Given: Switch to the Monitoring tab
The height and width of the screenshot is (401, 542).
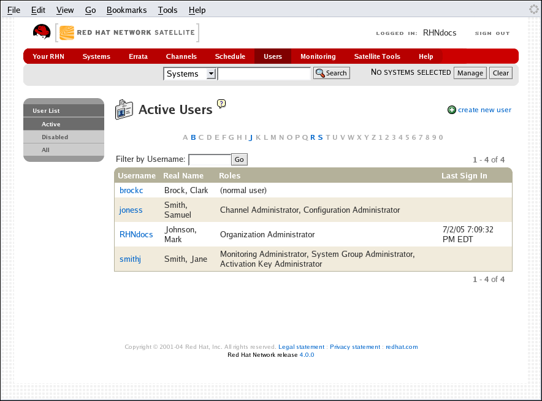Looking at the screenshot, I should tap(318, 56).
